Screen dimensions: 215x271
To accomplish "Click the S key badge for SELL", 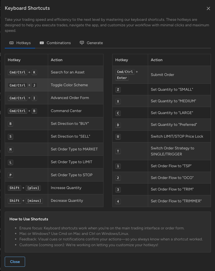I will (x=11, y=137).
